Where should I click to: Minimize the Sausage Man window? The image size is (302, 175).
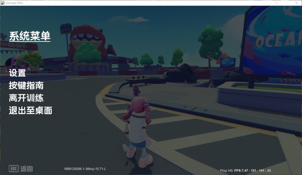pyautogui.click(x=277, y=3)
